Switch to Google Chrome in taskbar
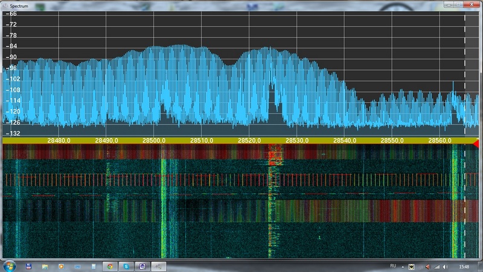Screen dimensions: 483x272 [110, 266]
